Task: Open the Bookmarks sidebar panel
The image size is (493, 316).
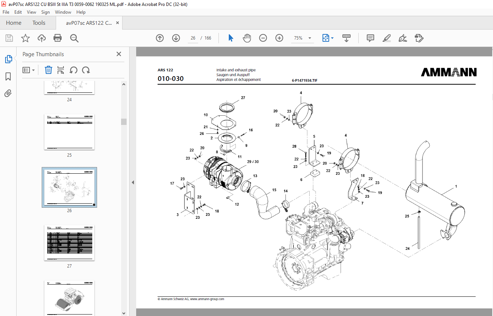Action: click(x=8, y=77)
